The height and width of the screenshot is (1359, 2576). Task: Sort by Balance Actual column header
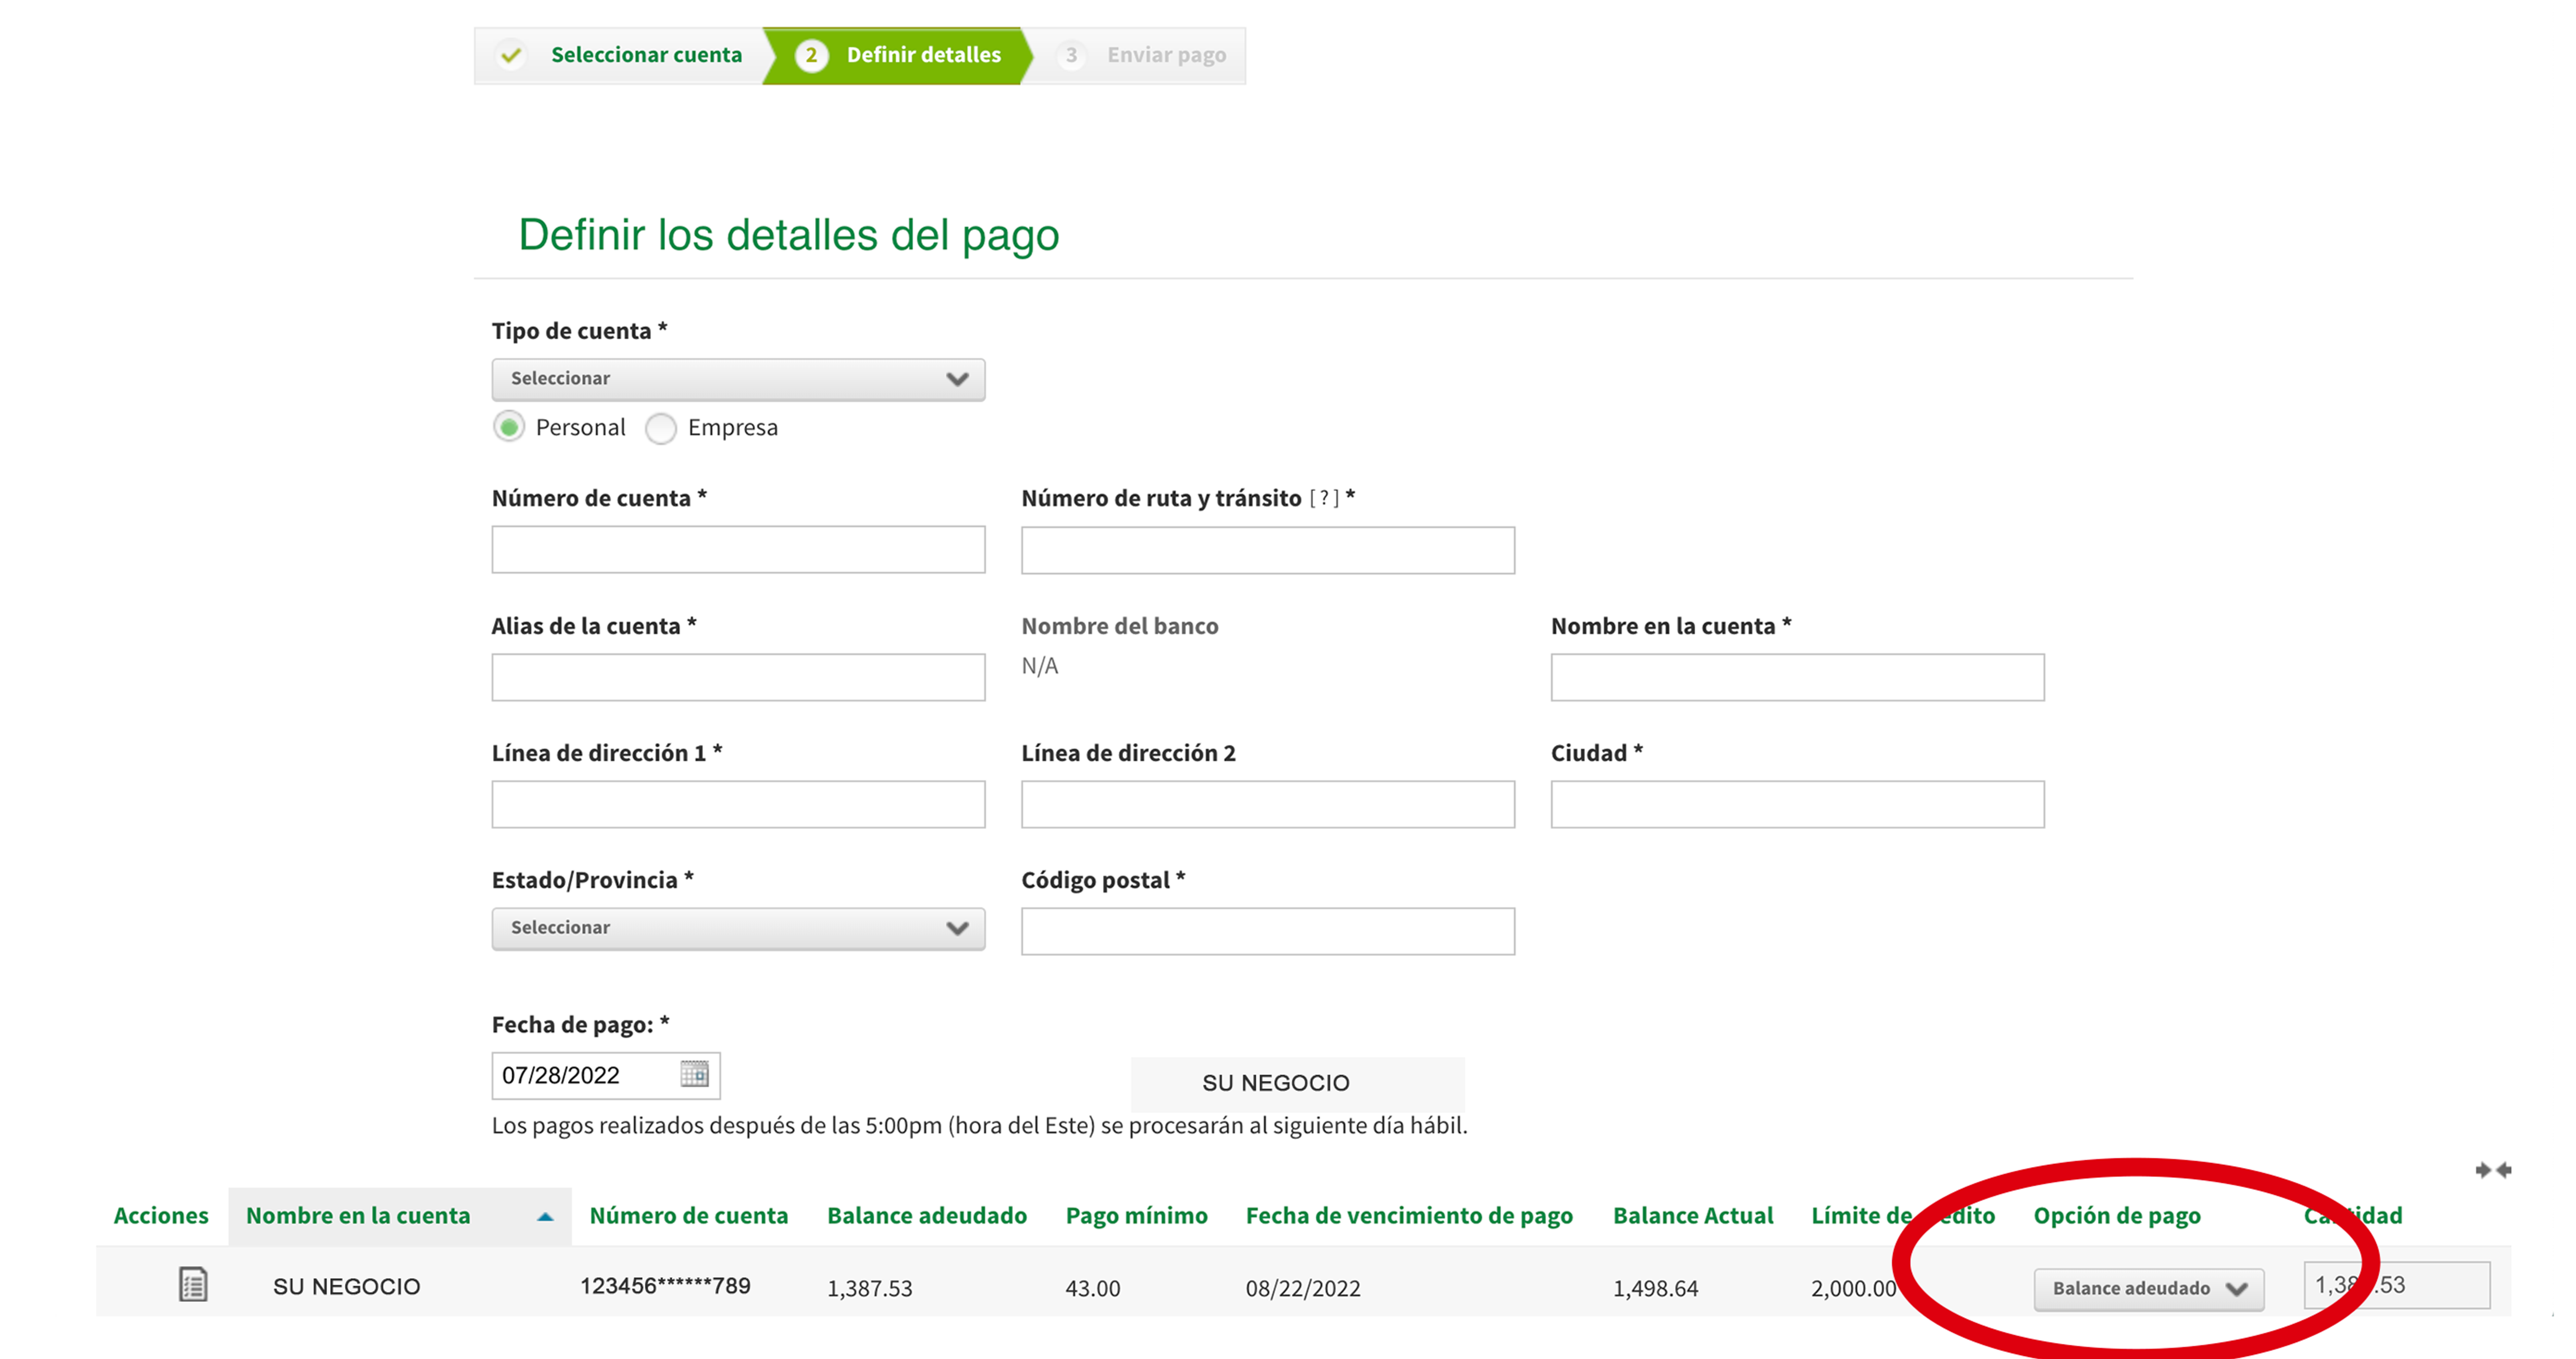[x=1692, y=1215]
